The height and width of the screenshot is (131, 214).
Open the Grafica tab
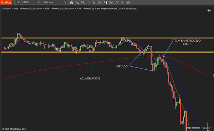[x=6, y=2]
